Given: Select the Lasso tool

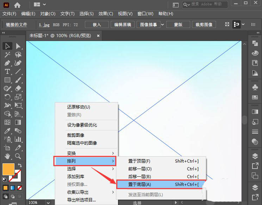Looking at the screenshot, I should click(18, 55).
